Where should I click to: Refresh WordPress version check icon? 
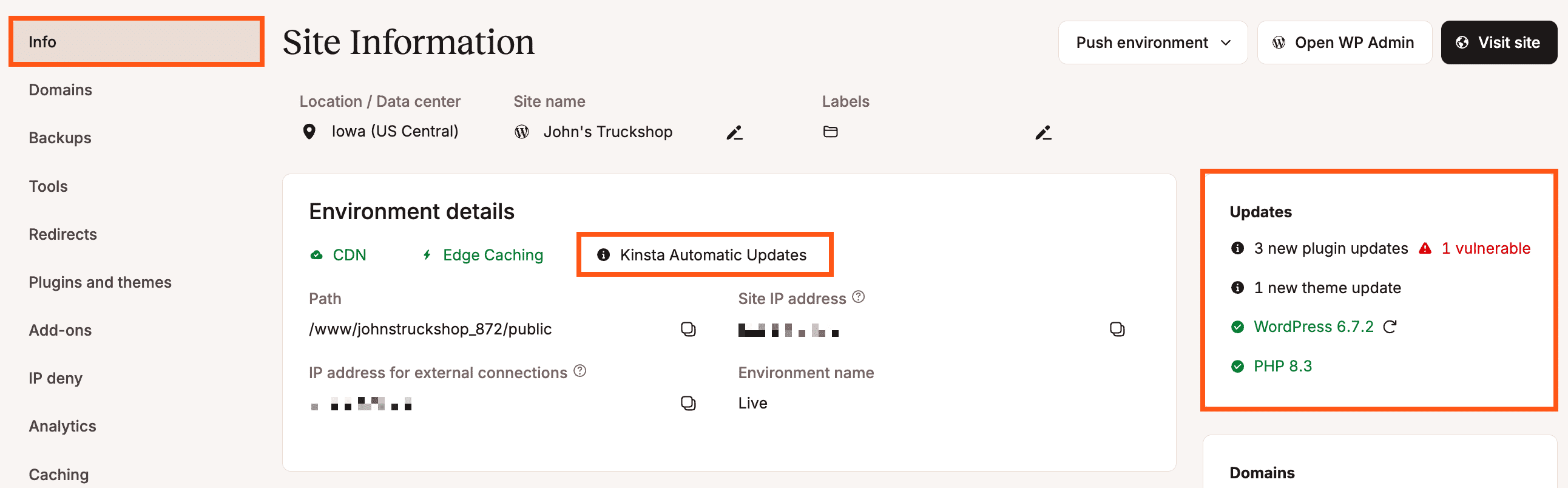[x=1390, y=327]
